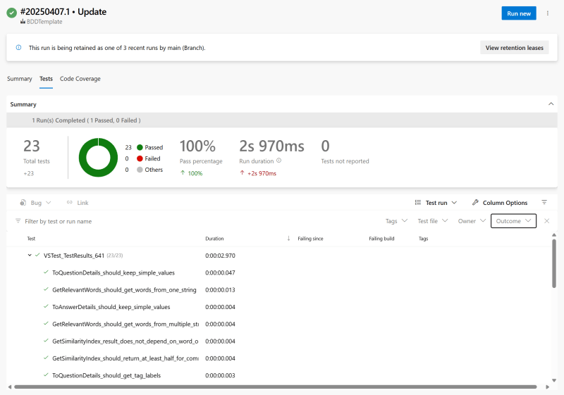This screenshot has height=395, width=564.
Task: Click the pass percentage up arrow icon
Action: (x=183, y=173)
